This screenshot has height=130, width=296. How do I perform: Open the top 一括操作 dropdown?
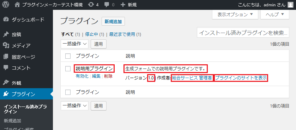(x=75, y=44)
